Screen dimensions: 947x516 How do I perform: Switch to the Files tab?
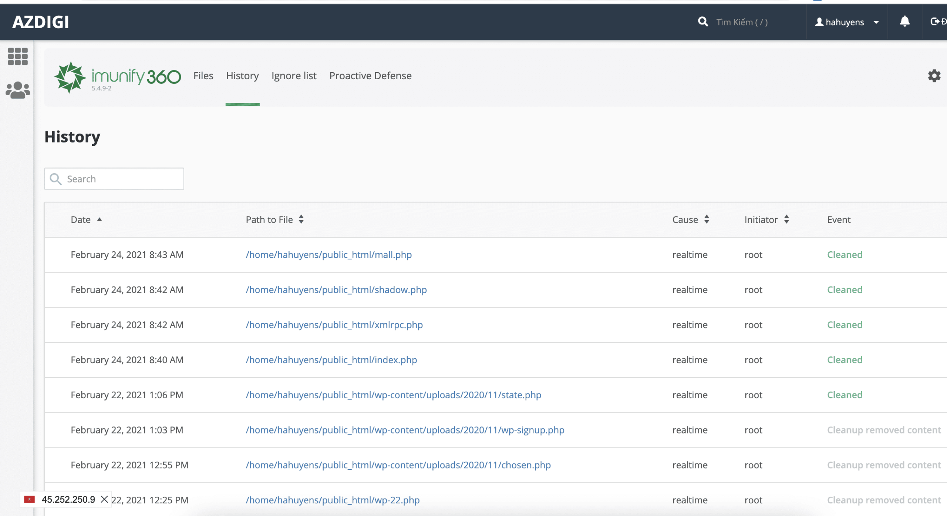(203, 76)
